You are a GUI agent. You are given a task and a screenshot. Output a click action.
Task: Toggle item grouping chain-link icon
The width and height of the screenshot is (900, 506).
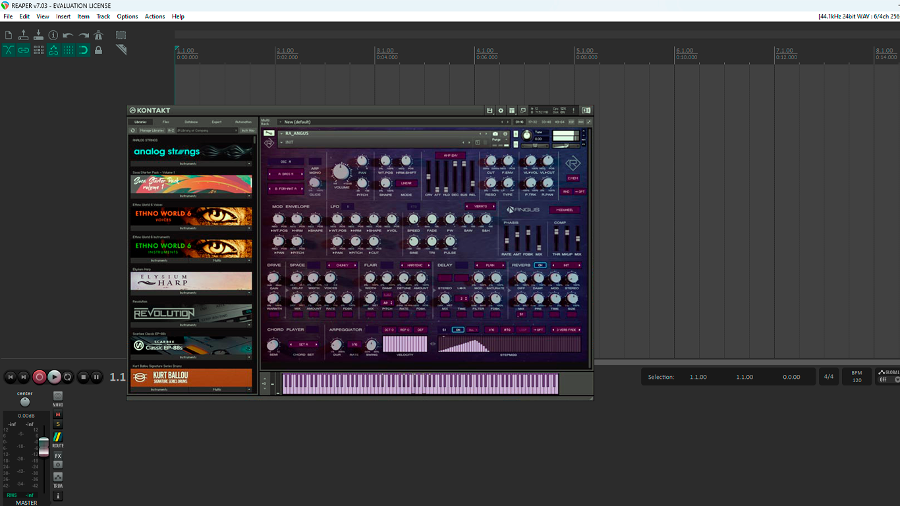click(x=24, y=50)
